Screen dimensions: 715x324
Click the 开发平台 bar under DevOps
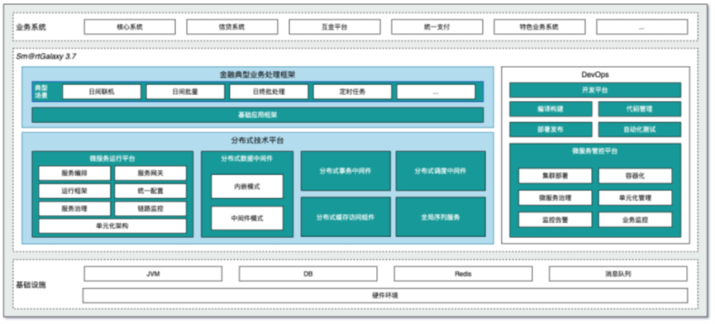click(595, 90)
